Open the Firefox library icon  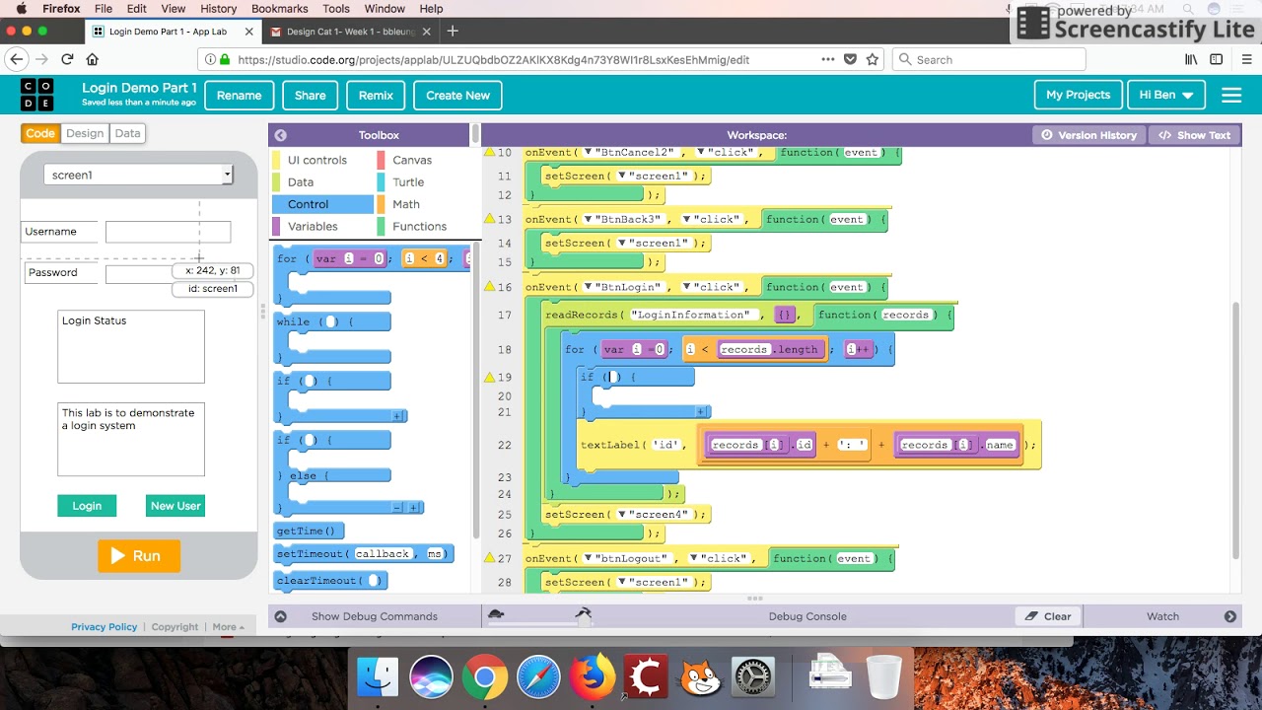click(1191, 59)
